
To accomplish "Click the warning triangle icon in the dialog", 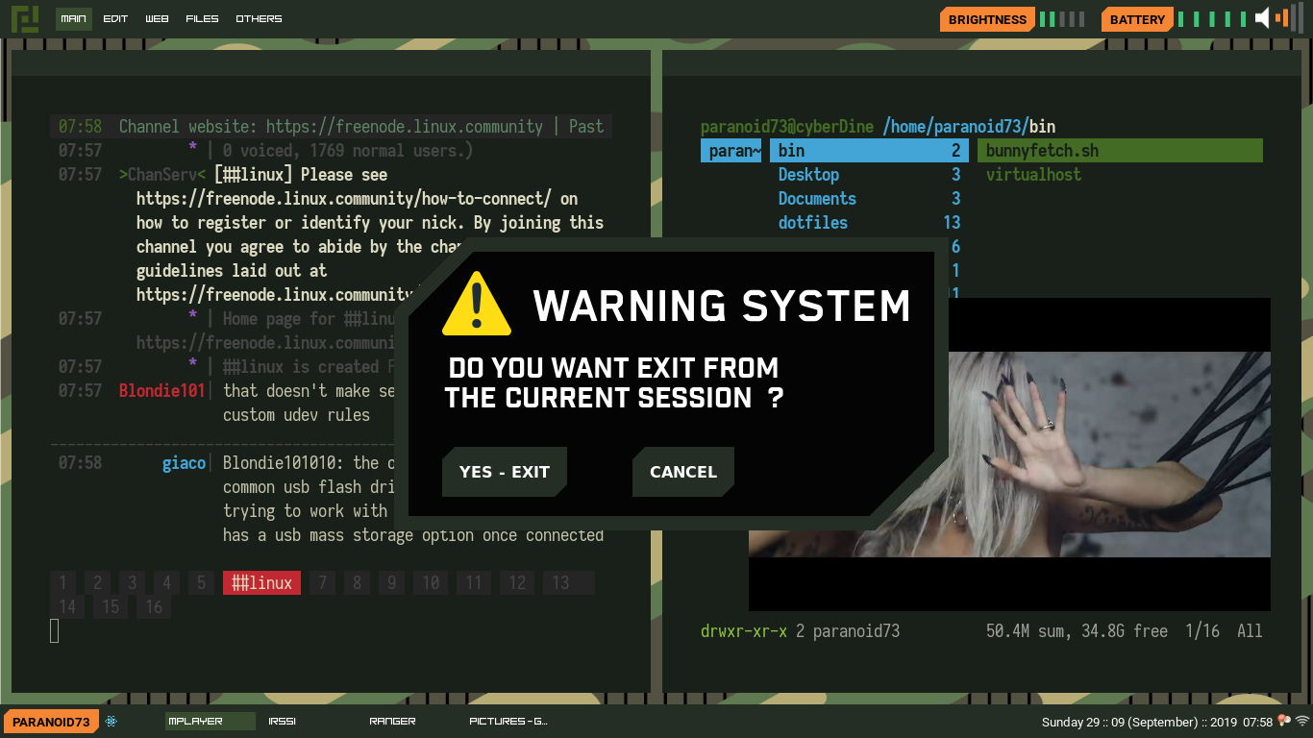I will click(476, 304).
